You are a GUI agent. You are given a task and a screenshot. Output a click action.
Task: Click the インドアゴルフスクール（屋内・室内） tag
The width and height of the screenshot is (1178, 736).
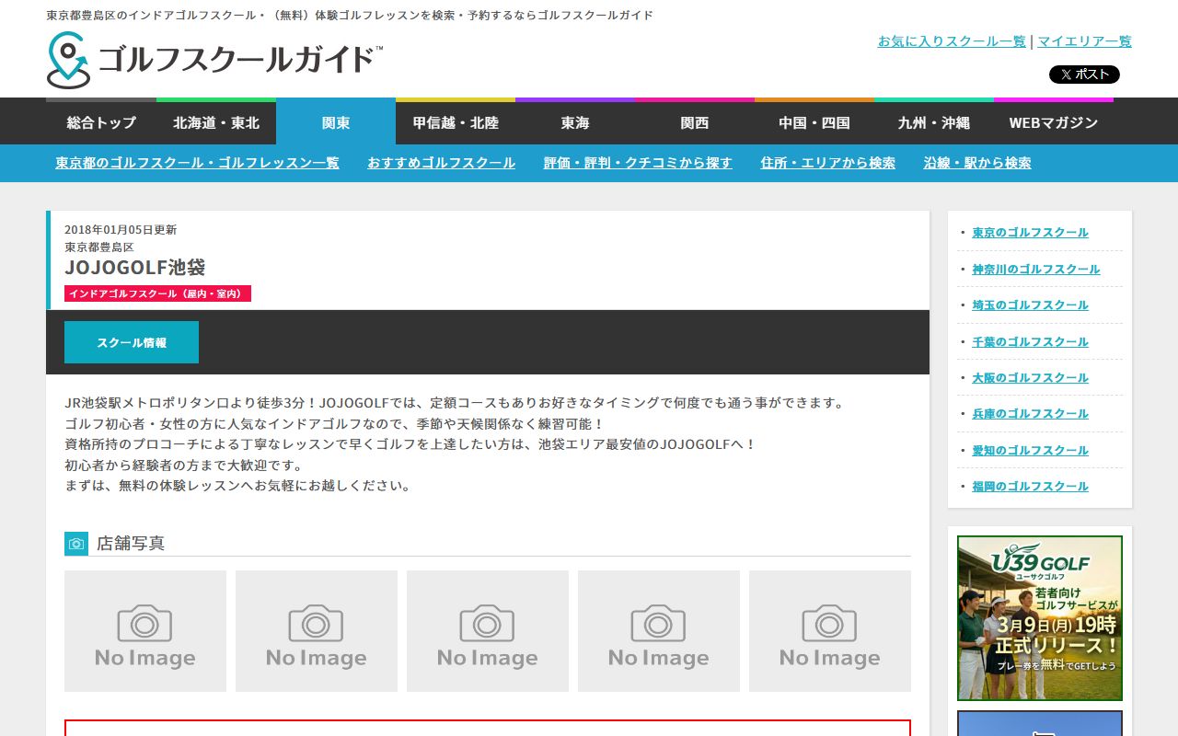click(157, 293)
